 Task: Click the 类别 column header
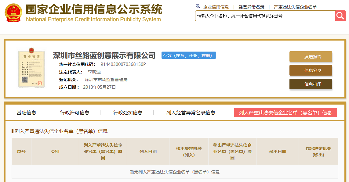[55, 152]
